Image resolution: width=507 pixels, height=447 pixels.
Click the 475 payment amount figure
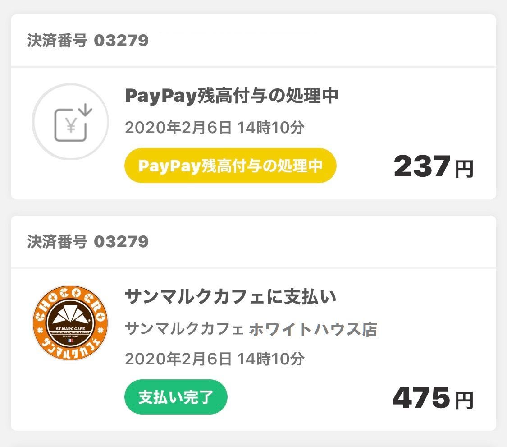(422, 397)
